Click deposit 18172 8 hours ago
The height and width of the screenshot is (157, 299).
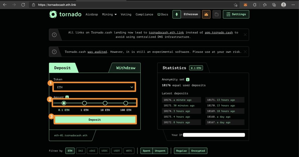point(182,122)
